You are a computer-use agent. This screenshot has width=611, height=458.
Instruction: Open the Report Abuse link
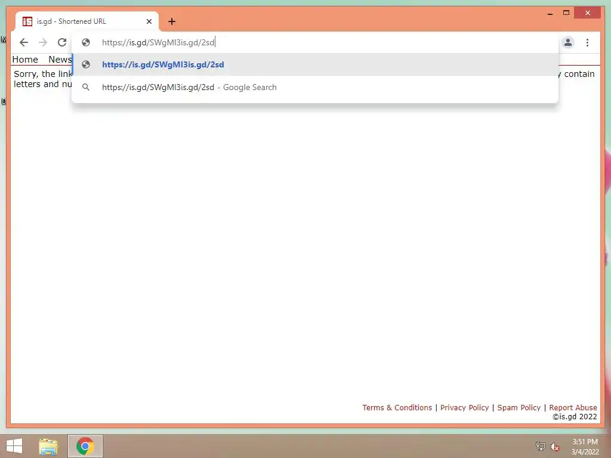click(573, 407)
